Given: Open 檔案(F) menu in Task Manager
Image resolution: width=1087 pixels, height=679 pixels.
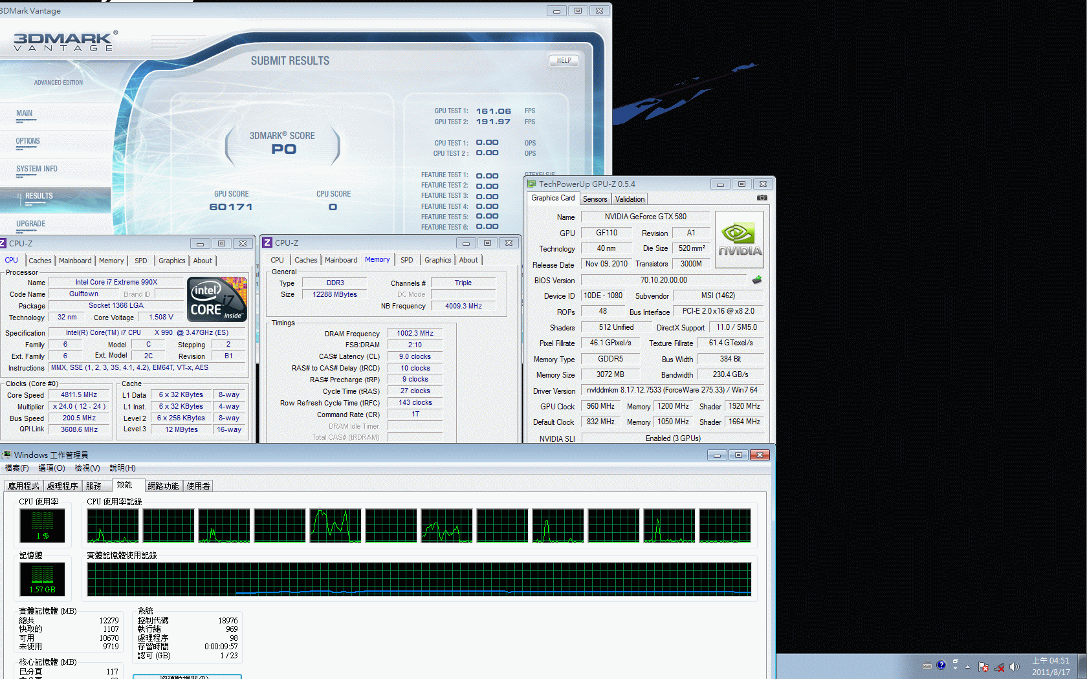Looking at the screenshot, I should coord(17,468).
